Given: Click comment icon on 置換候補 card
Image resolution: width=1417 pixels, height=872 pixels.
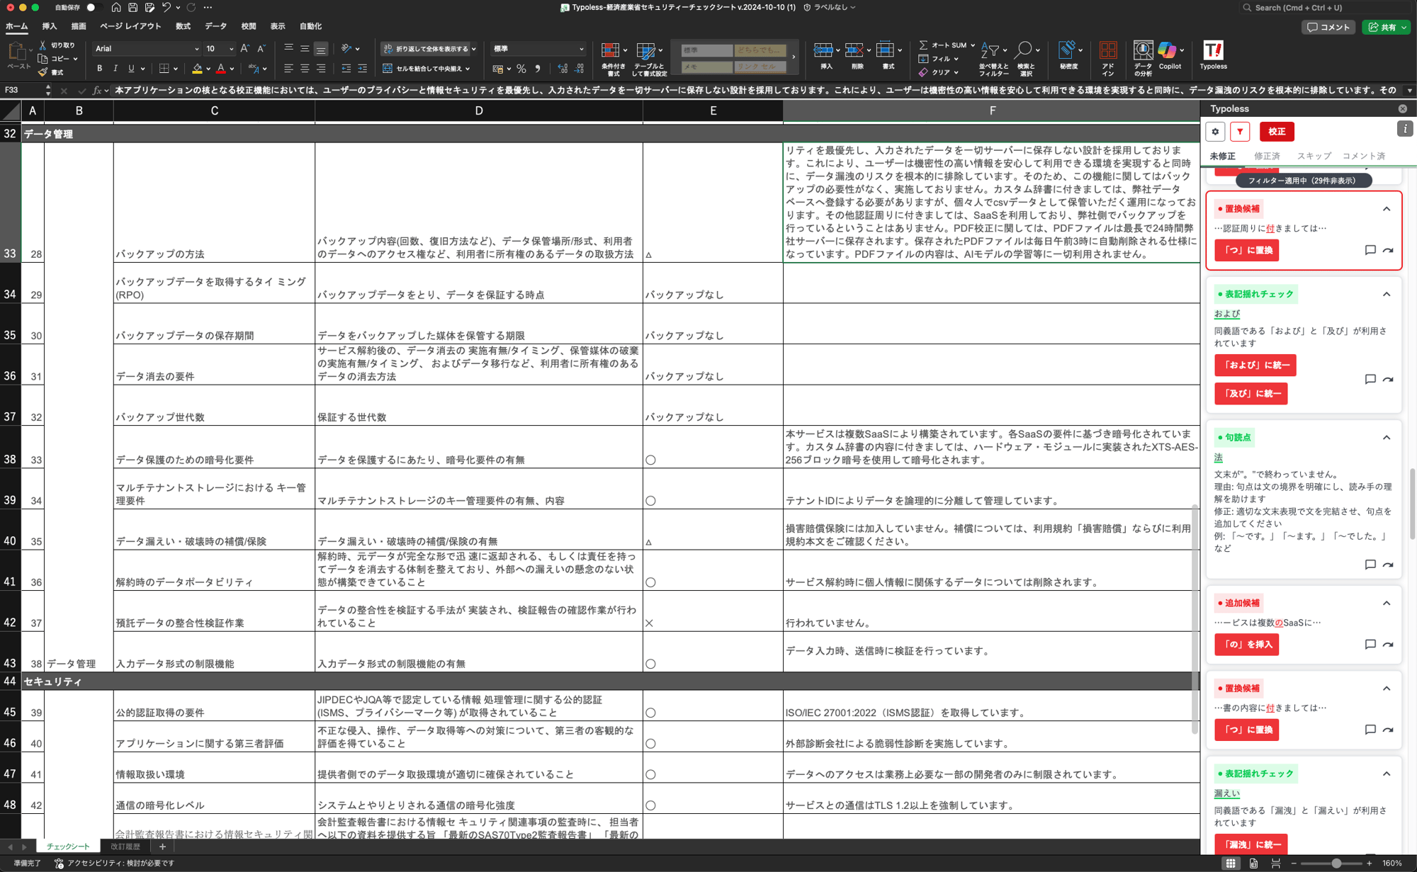Looking at the screenshot, I should 1370,250.
